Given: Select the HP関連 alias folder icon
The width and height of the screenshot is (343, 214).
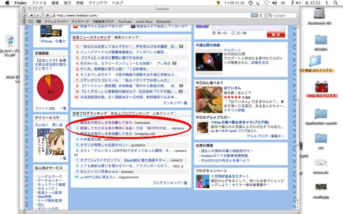Looking at the screenshot, I should coord(316,61).
